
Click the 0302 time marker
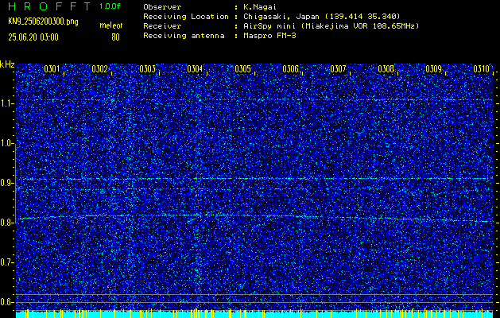(x=99, y=69)
